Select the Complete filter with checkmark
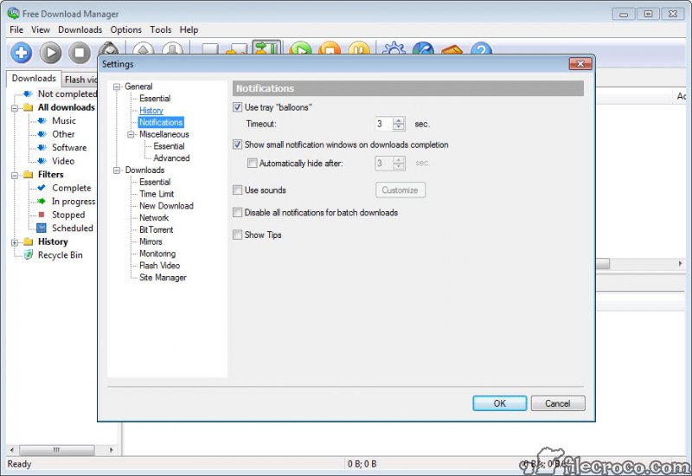The width and height of the screenshot is (692, 476). [x=72, y=188]
